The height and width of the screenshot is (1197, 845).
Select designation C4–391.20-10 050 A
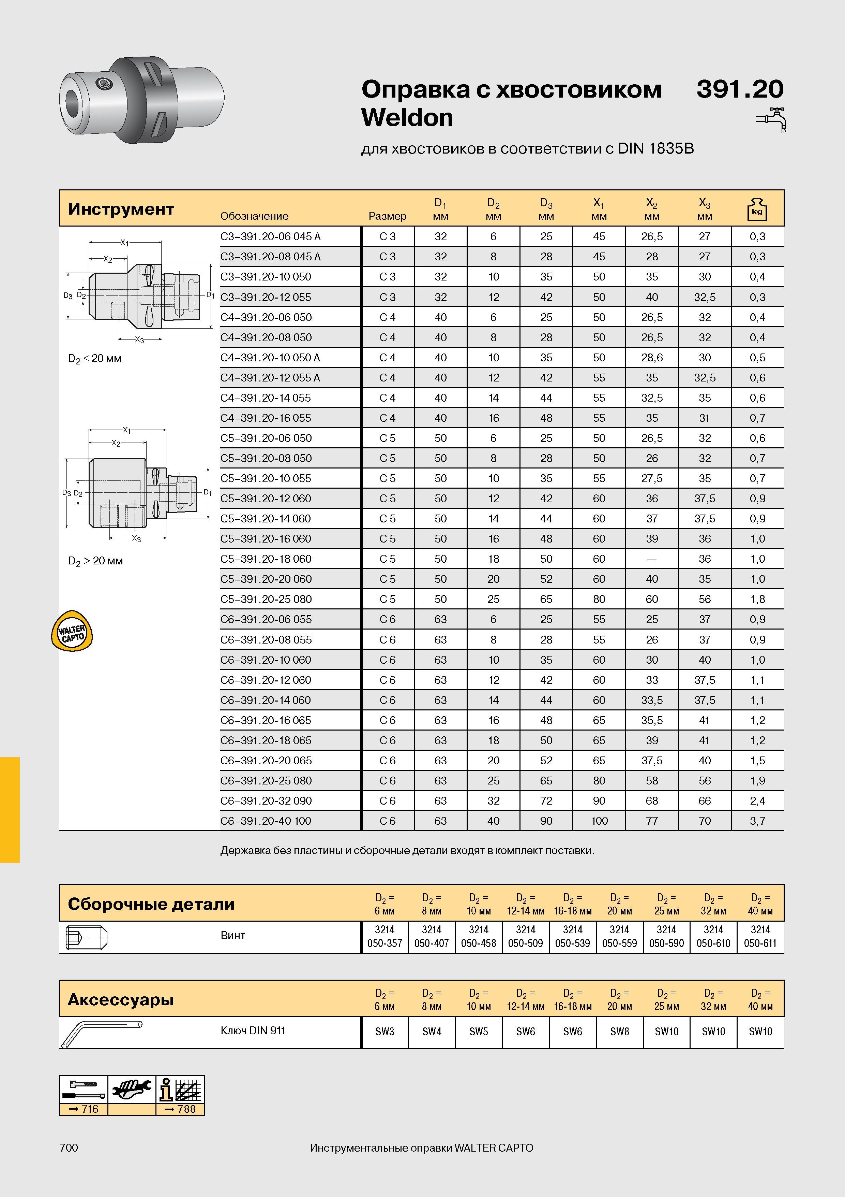[x=270, y=358]
